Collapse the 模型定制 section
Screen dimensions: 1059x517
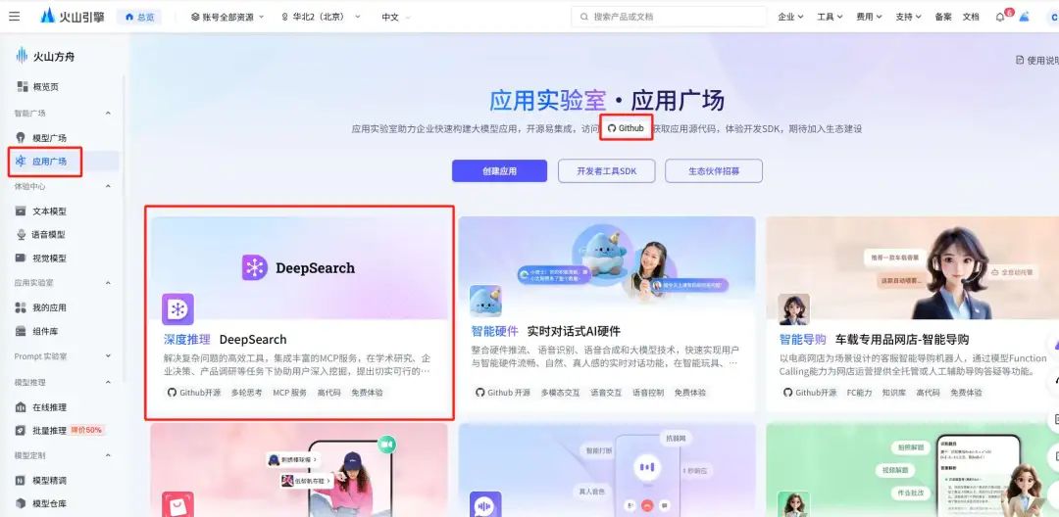click(x=108, y=455)
